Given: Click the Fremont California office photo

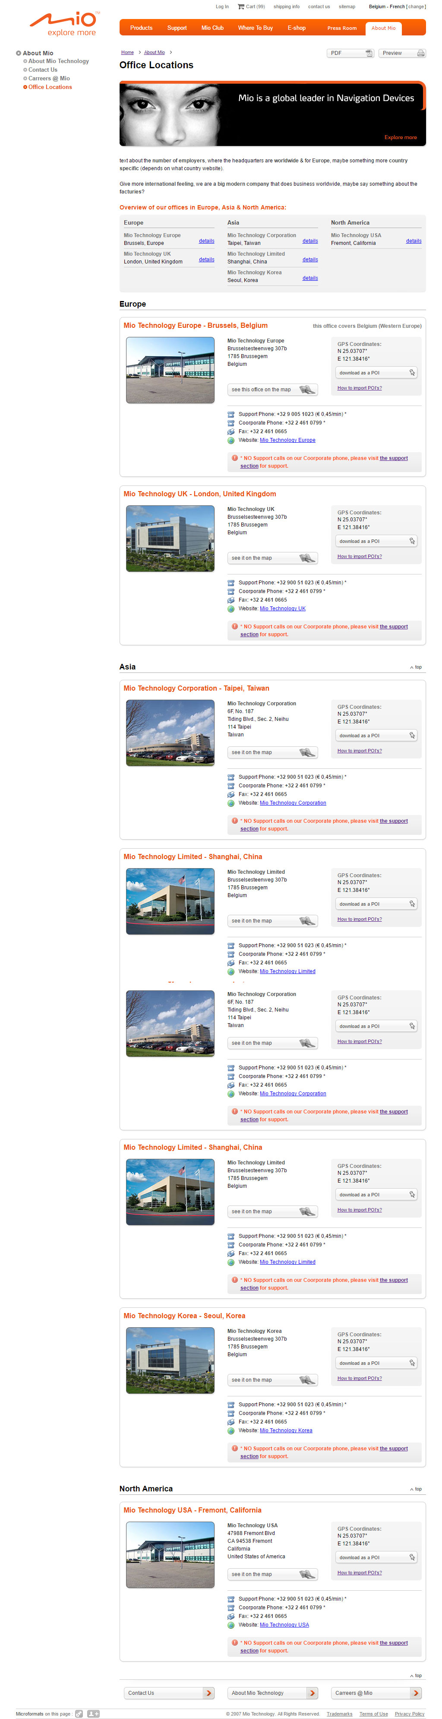Looking at the screenshot, I should [170, 1554].
